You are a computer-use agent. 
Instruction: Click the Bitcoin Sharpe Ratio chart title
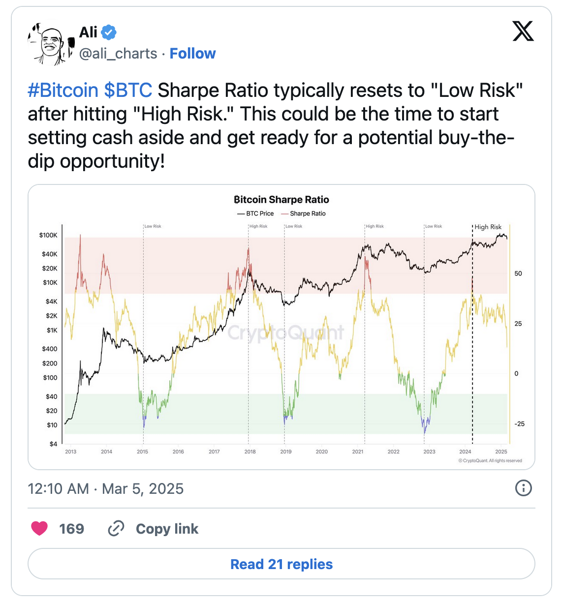coord(281,200)
